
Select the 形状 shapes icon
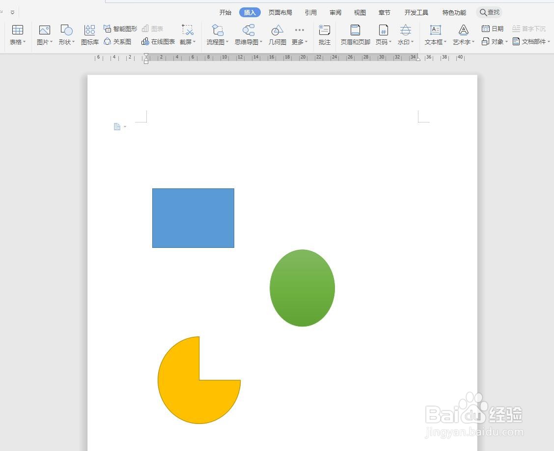click(66, 30)
